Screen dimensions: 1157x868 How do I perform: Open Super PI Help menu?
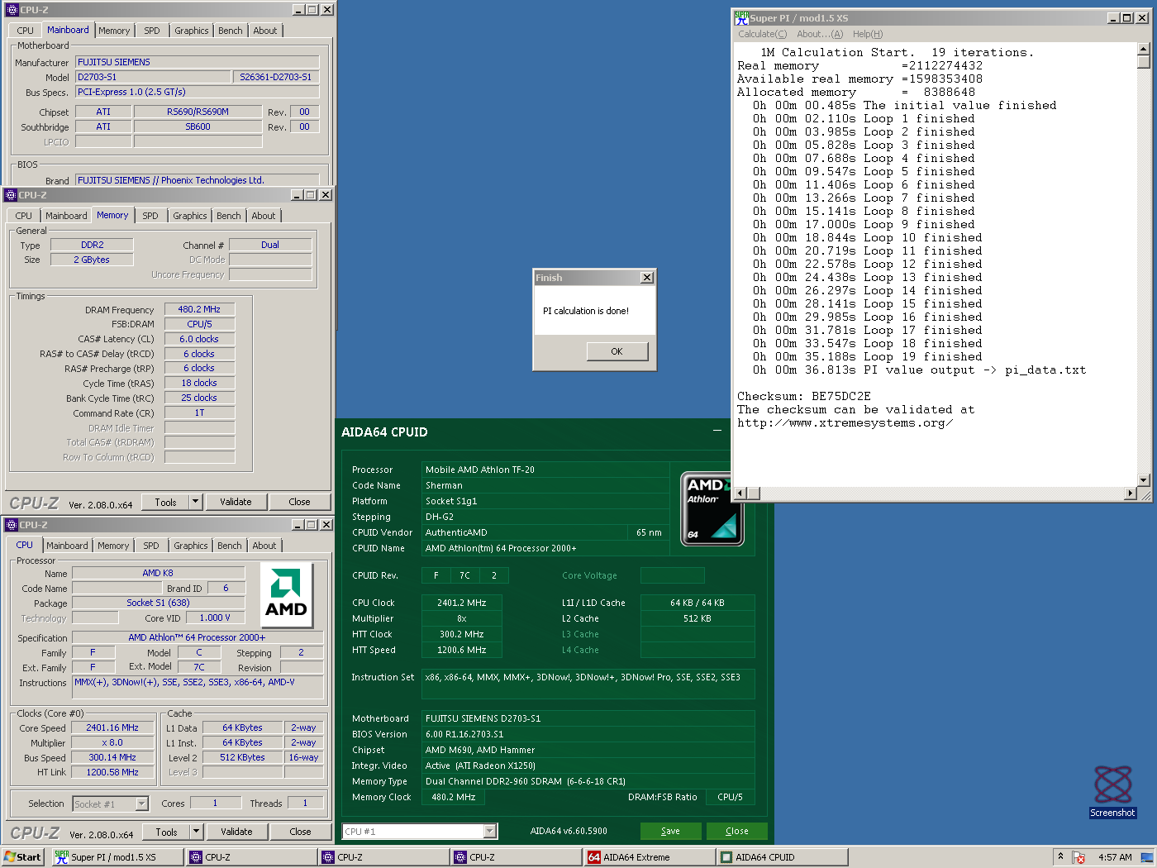[868, 34]
